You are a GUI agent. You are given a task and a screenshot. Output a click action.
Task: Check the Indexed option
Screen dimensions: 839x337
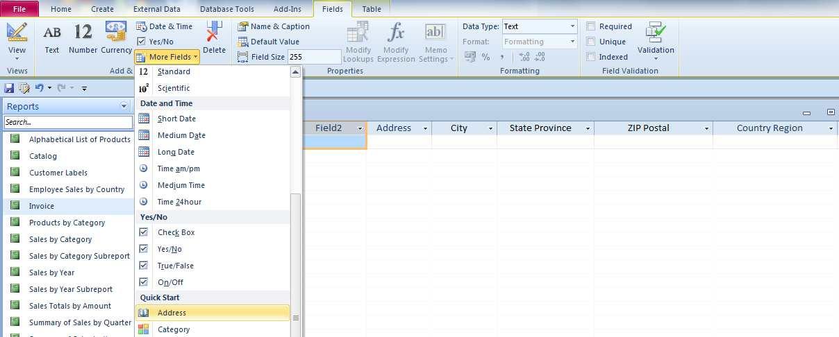(x=591, y=57)
